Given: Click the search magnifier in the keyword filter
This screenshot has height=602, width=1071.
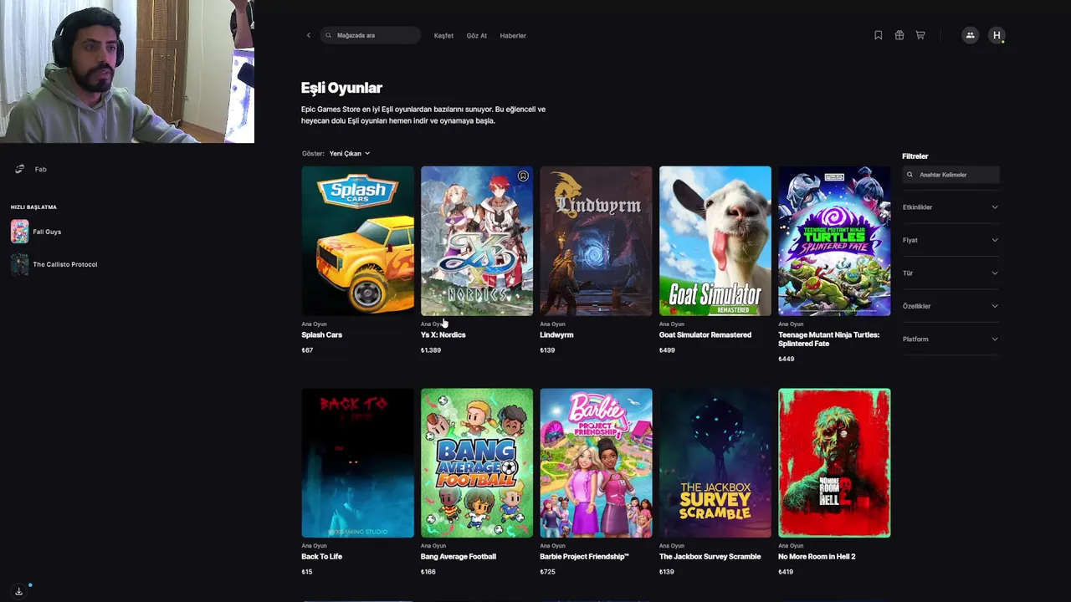Looking at the screenshot, I should [910, 175].
